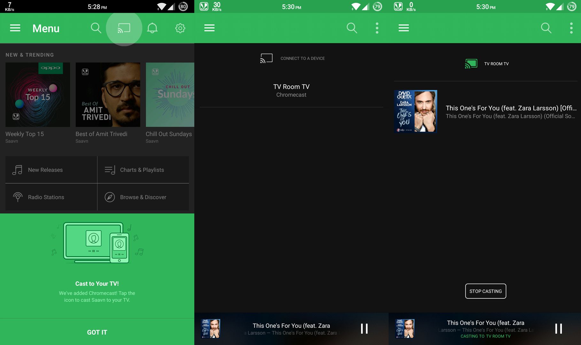Open Browse & Discover section
Screen dimensions: 581x345
tap(143, 197)
